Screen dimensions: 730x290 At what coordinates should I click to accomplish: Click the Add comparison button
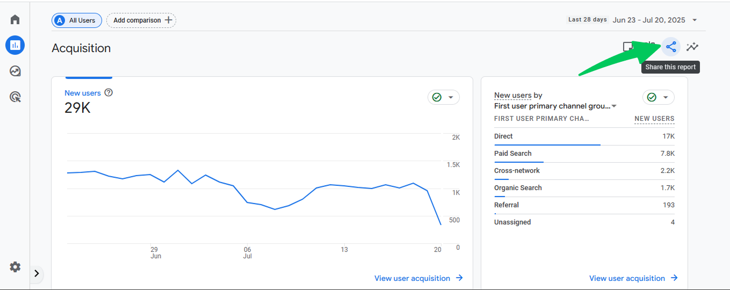tap(141, 20)
